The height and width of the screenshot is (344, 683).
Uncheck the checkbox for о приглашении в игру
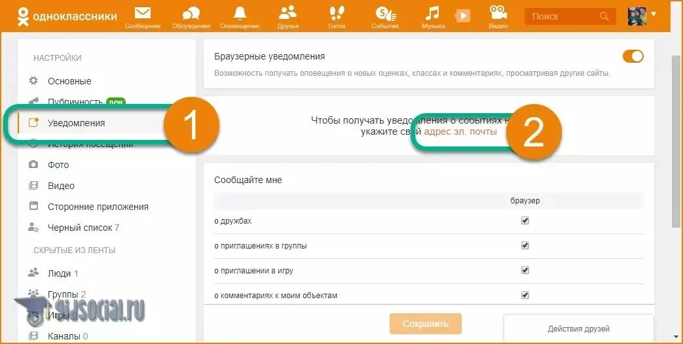[x=525, y=270]
